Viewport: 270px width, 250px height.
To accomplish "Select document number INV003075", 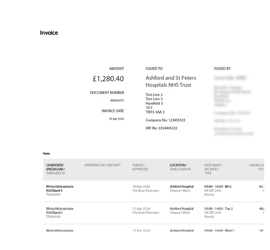I will pyautogui.click(x=117, y=100).
